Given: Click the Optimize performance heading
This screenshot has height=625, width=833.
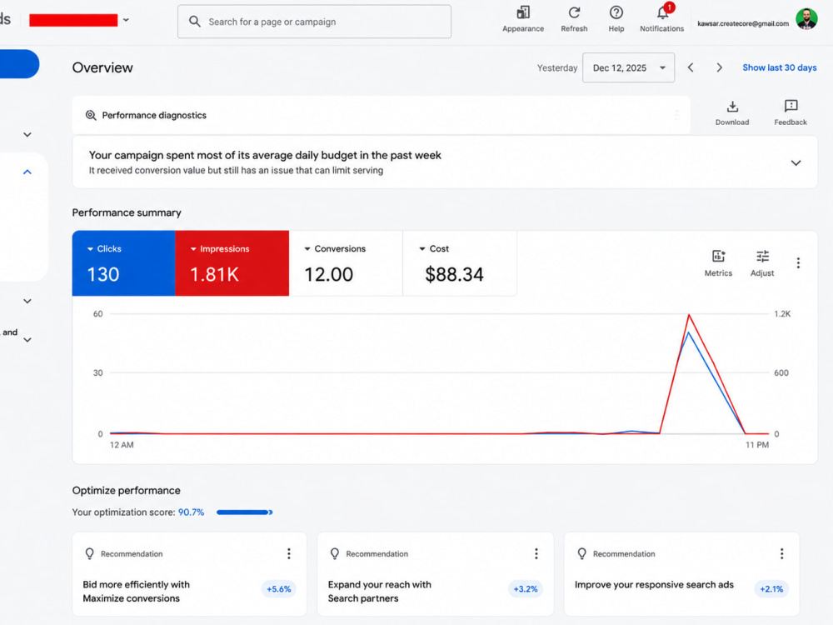Looking at the screenshot, I should (126, 491).
